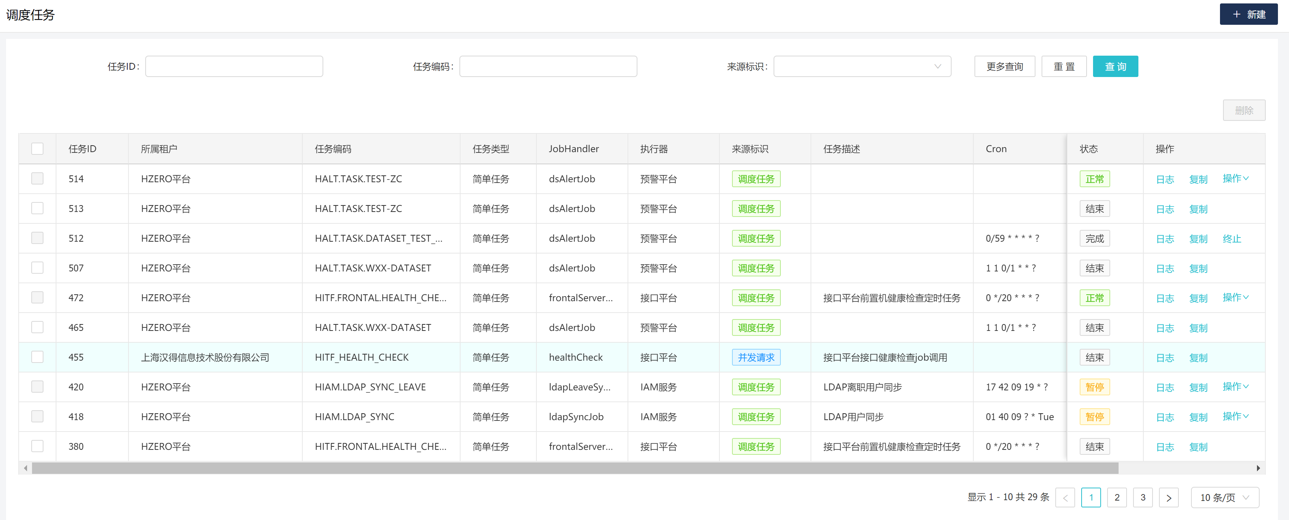The width and height of the screenshot is (1289, 520).
Task: Click the 新建 button
Action: click(x=1248, y=14)
